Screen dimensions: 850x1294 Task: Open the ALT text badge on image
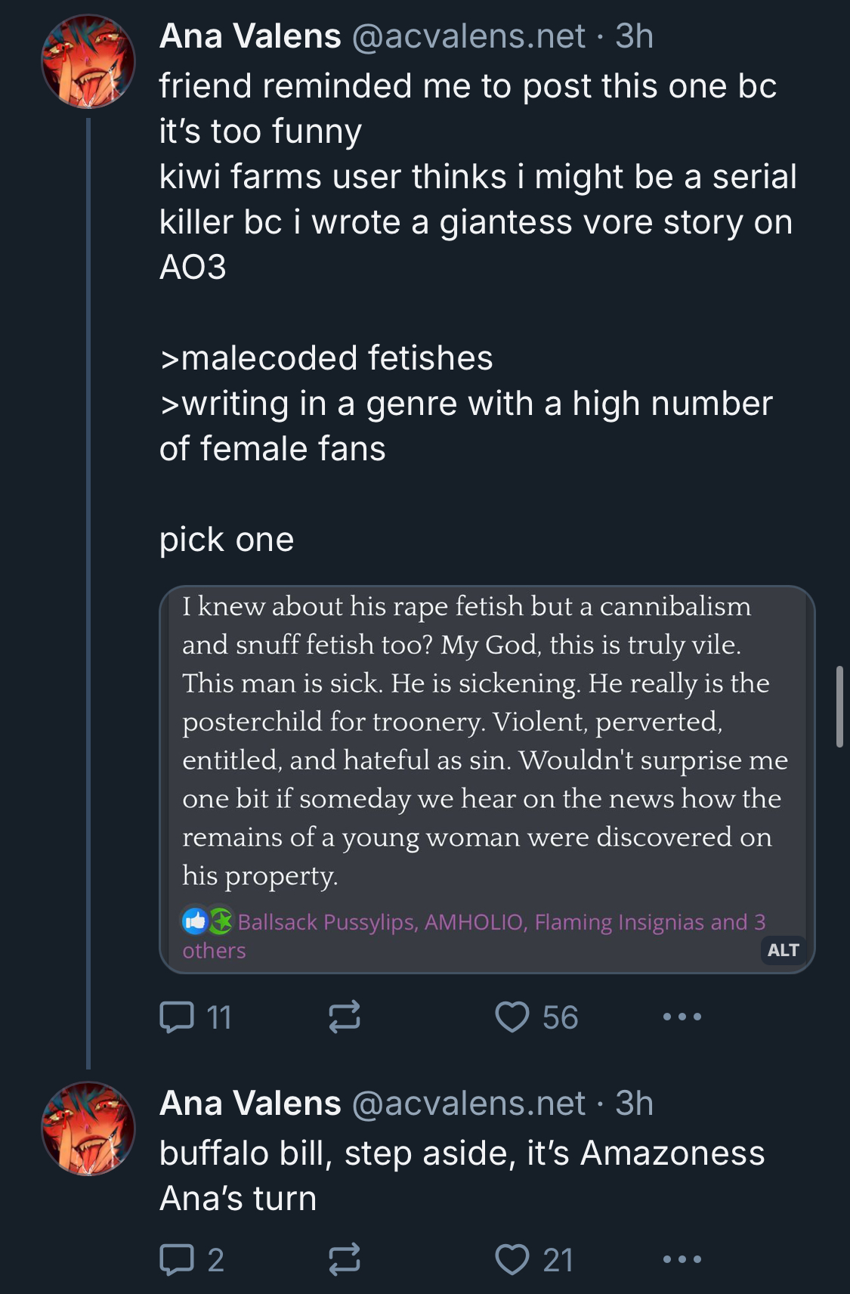783,950
